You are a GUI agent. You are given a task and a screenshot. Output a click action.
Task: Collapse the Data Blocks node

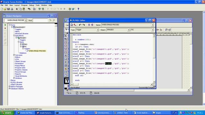click(14, 35)
